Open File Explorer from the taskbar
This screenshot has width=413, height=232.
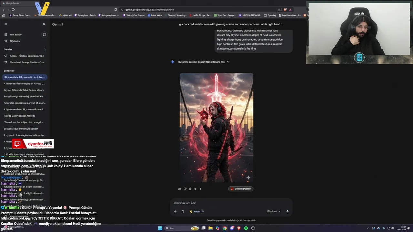[x=210, y=228]
